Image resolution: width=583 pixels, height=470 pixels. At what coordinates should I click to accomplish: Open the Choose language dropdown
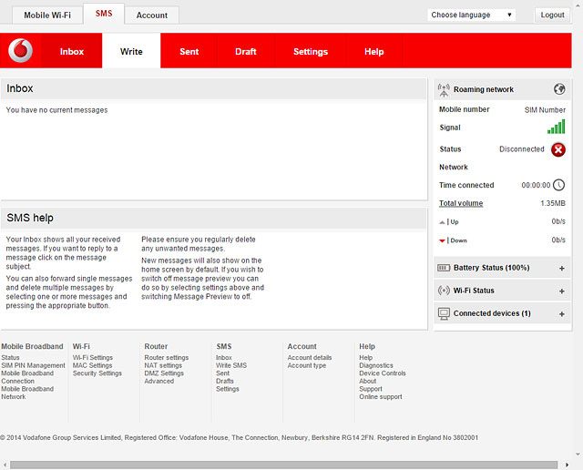(472, 15)
